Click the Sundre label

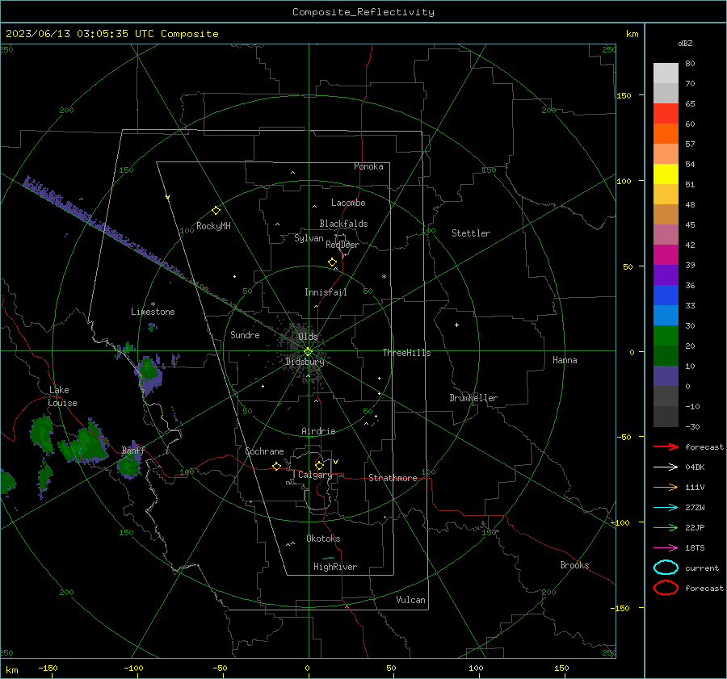[245, 335]
